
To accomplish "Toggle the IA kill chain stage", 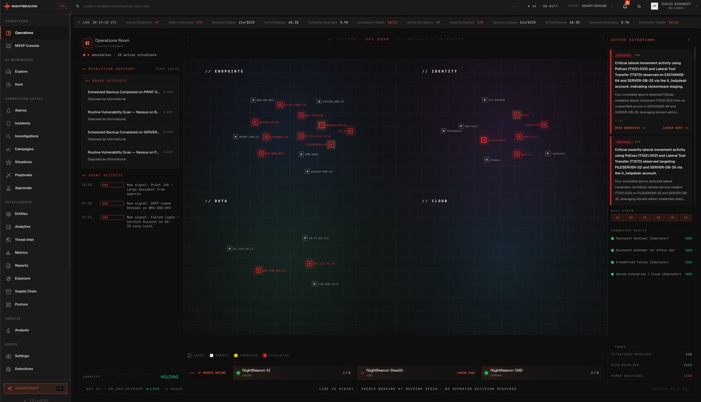I will coord(616,217).
